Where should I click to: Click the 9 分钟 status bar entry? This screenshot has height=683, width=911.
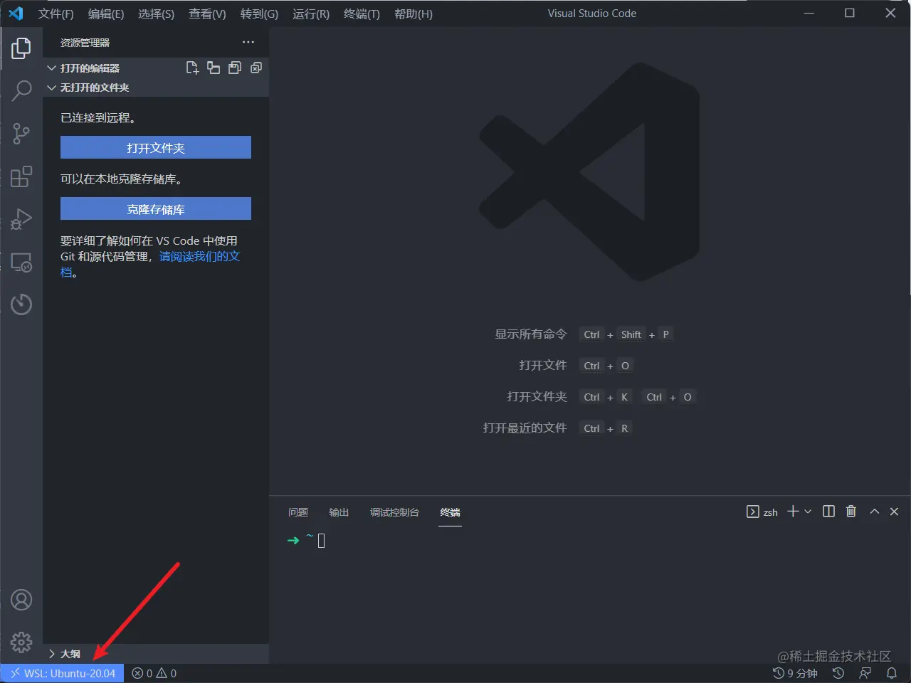click(x=795, y=673)
